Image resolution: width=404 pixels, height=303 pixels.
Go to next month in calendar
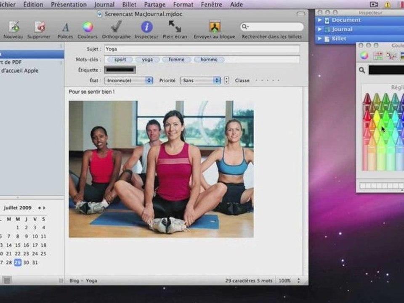click(44, 207)
